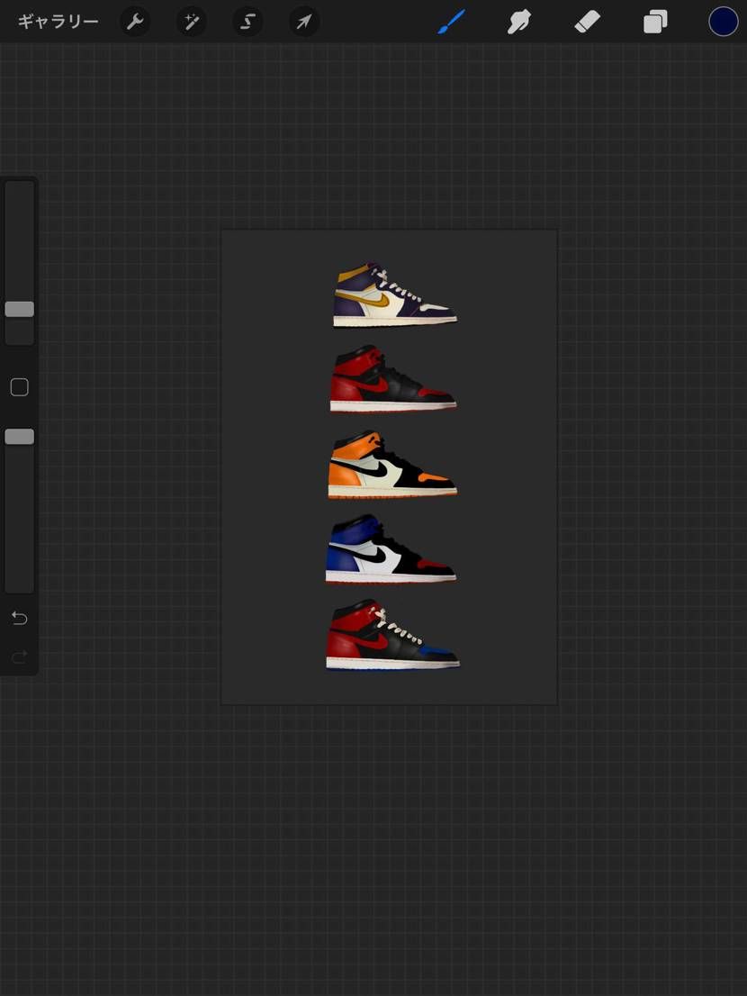747x996 pixels.
Task: Click the red and black Bred sneaker
Action: pyautogui.click(x=393, y=378)
